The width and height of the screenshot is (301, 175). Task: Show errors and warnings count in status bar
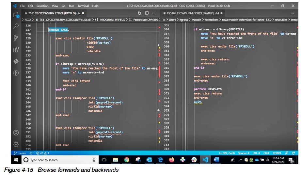click(42, 153)
